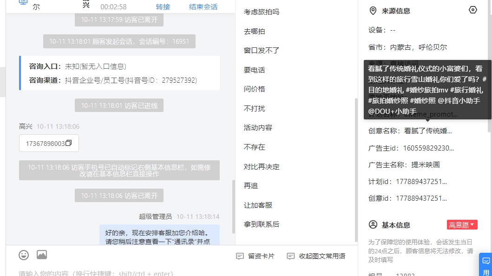Click the user icon beside 基本信息
Viewport: 492px width, 276px height.
point(373,224)
